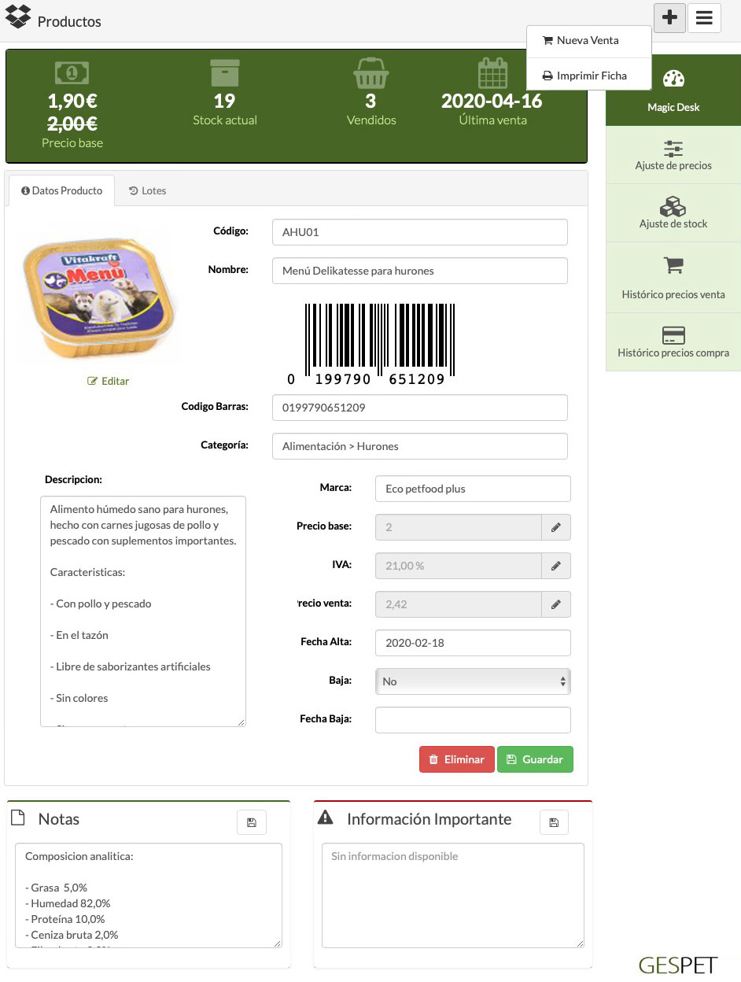Click pencil icon next to Precio base
This screenshot has height=982, width=741.
555,527
